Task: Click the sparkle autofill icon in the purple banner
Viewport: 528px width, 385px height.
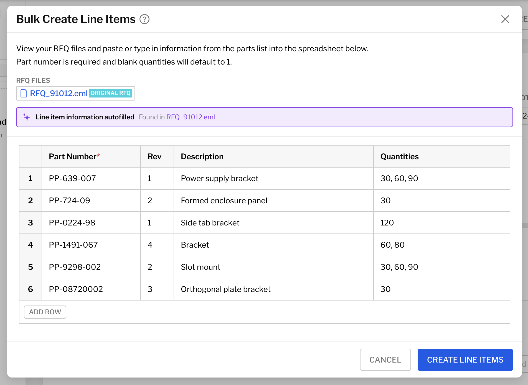Action: (x=27, y=117)
